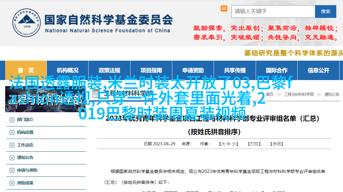Set font size to 中
The height and width of the screenshot is (192, 343).
(x=228, y=144)
